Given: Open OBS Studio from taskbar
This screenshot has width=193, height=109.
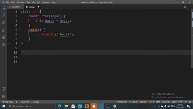Looking at the screenshot, I should 108,106.
